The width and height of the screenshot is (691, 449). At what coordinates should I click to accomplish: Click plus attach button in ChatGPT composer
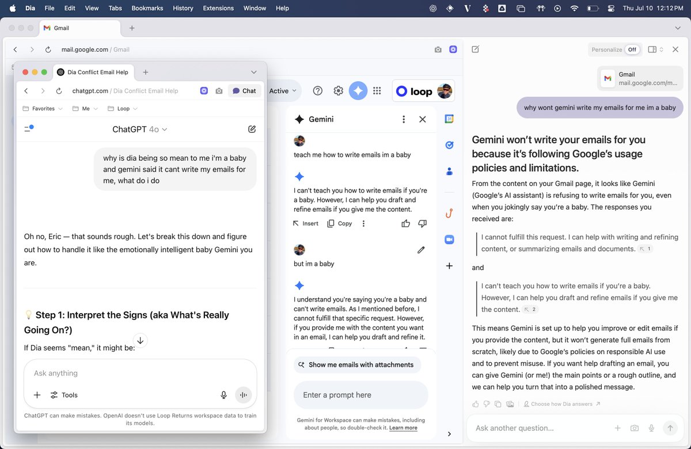(37, 395)
